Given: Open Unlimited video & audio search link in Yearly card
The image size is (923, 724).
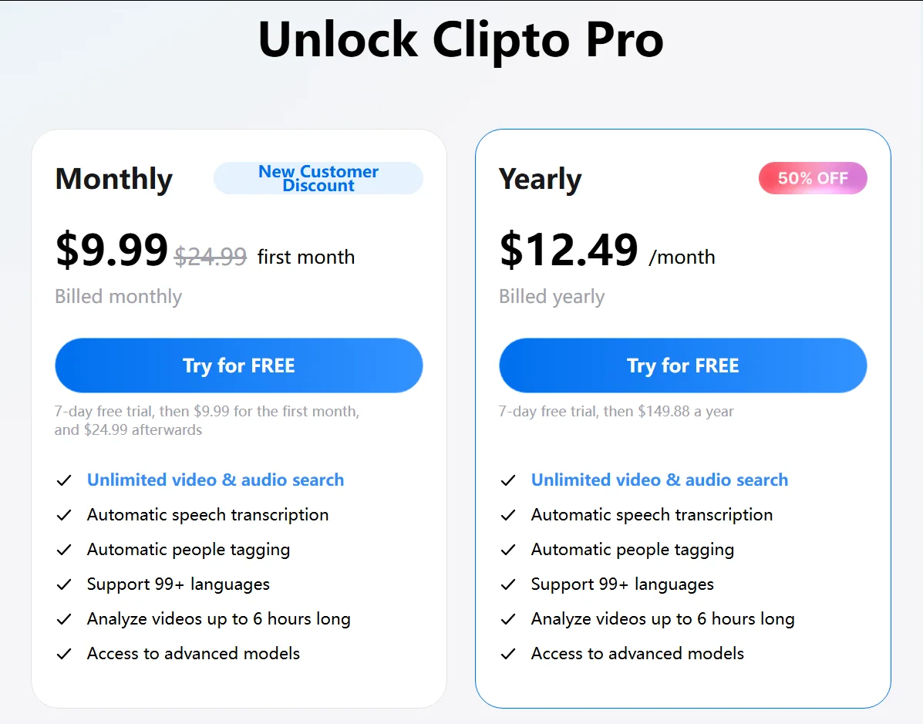Looking at the screenshot, I should tap(659, 480).
